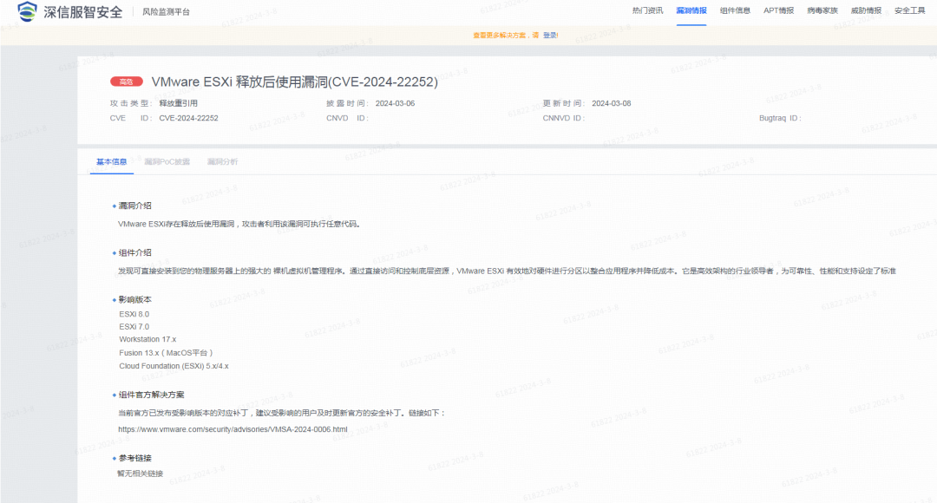Open the 组件信息 navigation item
Screen dimensions: 937x503
click(735, 10)
